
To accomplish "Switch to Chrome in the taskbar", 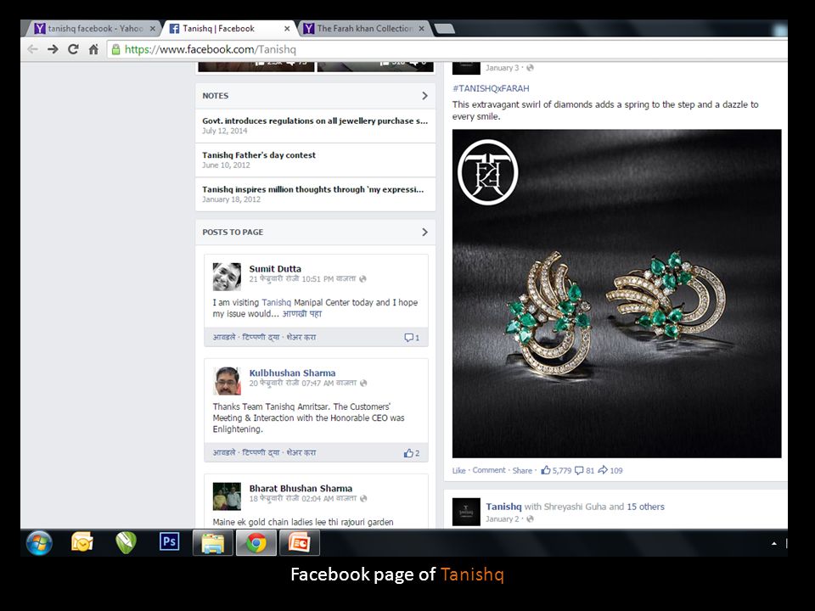I will coord(256,543).
